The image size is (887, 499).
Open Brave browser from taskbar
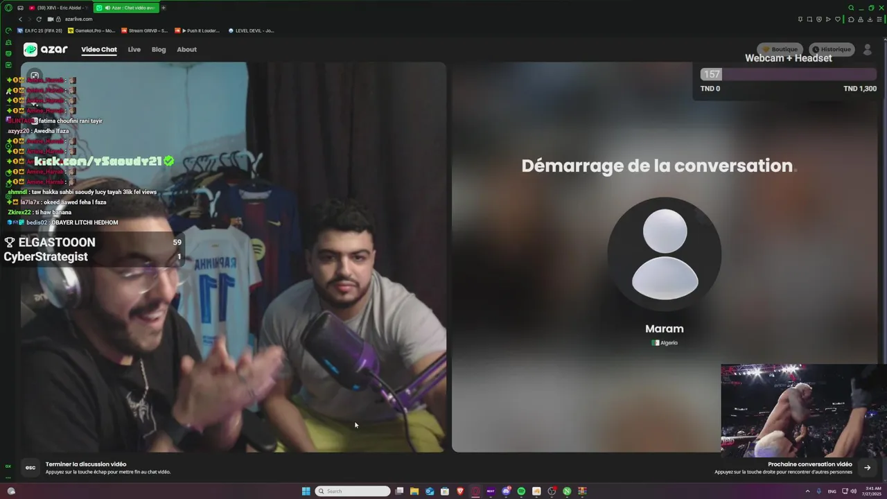coord(460,491)
